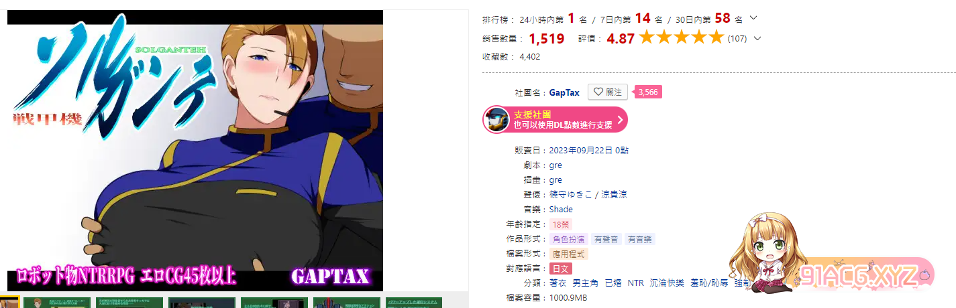956x308 pixels.
Task: Open the NTR genre tag
Action: (x=635, y=283)
